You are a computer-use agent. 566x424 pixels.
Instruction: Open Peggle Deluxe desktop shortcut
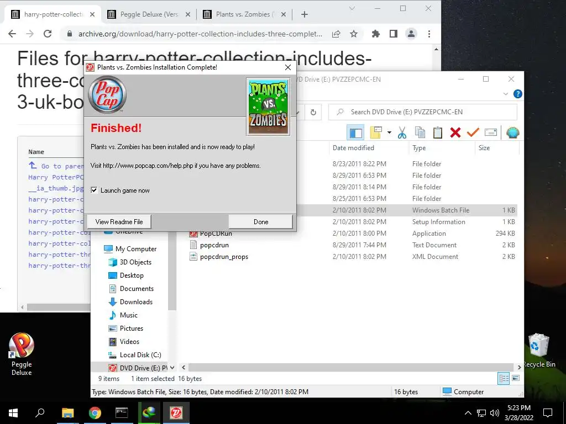coord(22,354)
